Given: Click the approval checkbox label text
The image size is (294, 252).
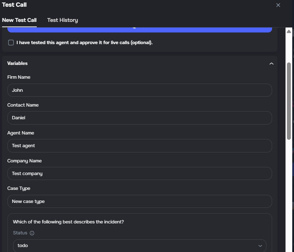Looking at the screenshot, I should click(84, 43).
